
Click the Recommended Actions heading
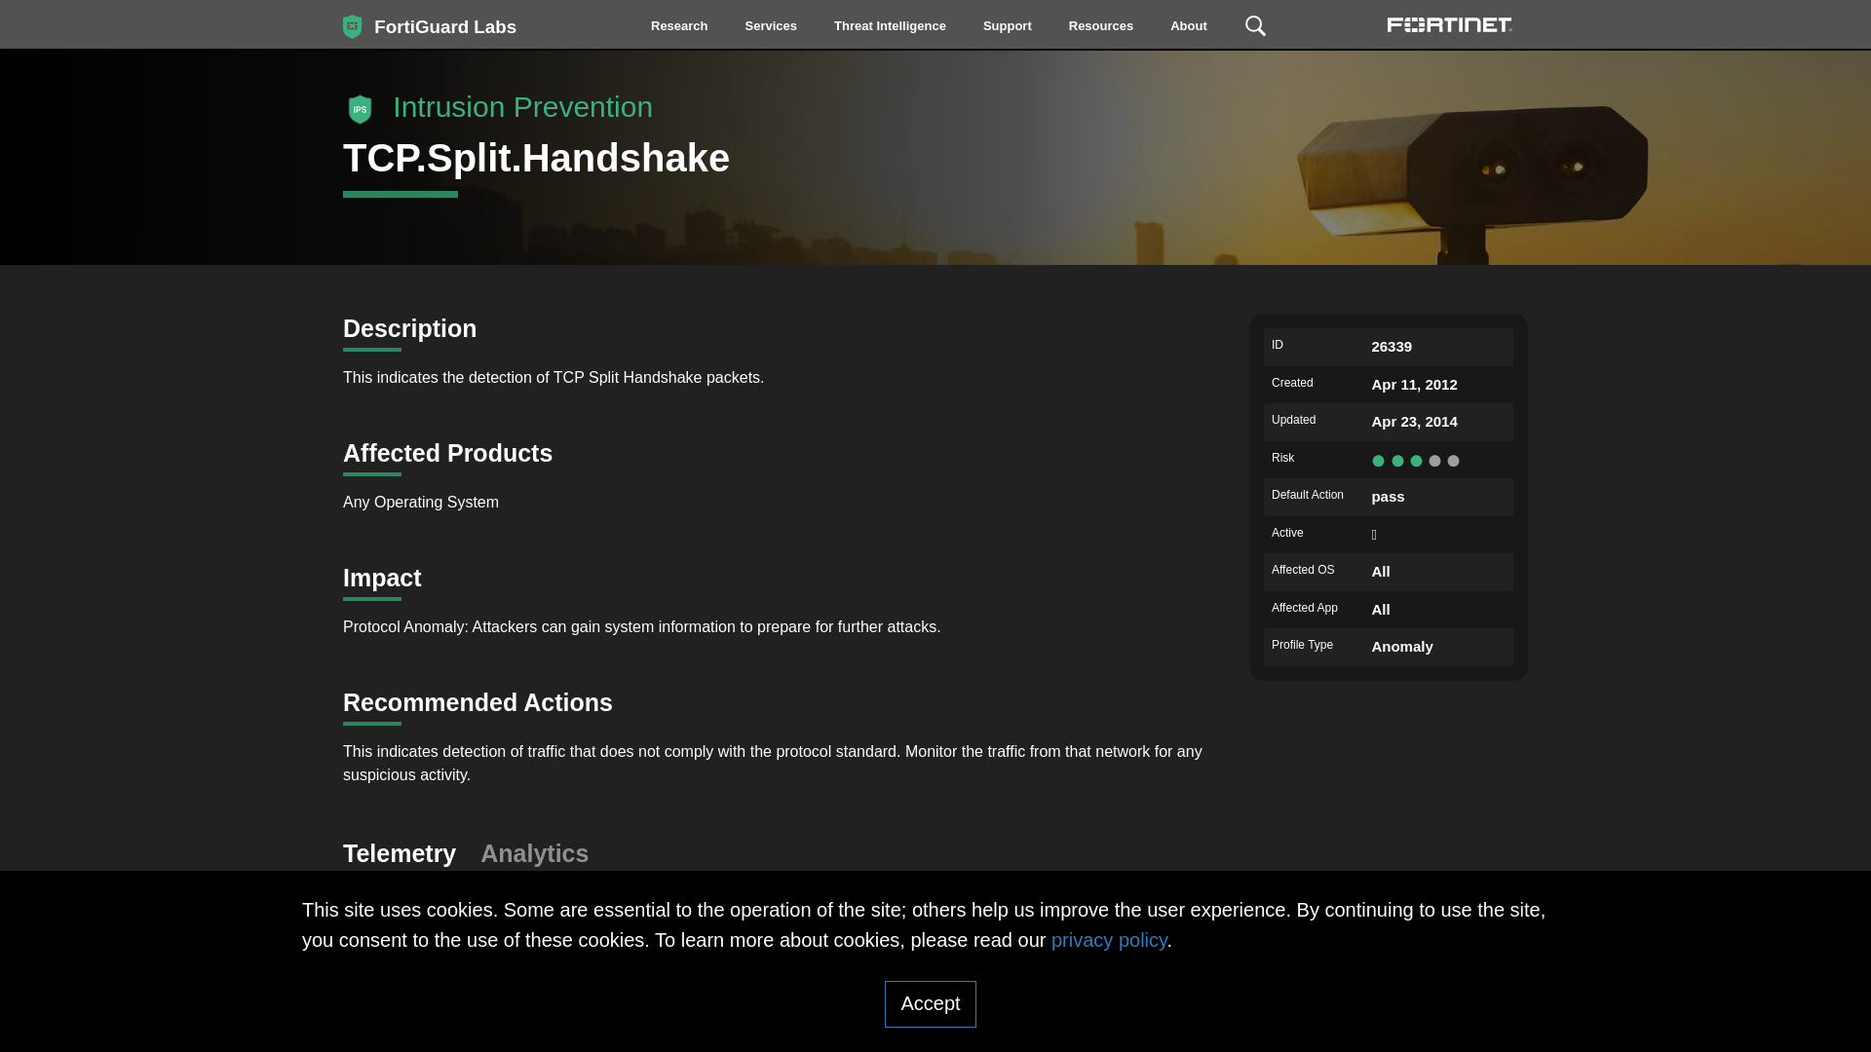tap(477, 702)
